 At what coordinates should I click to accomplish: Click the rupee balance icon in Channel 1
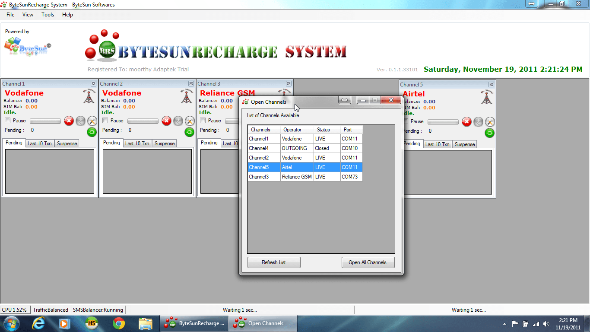point(80,121)
